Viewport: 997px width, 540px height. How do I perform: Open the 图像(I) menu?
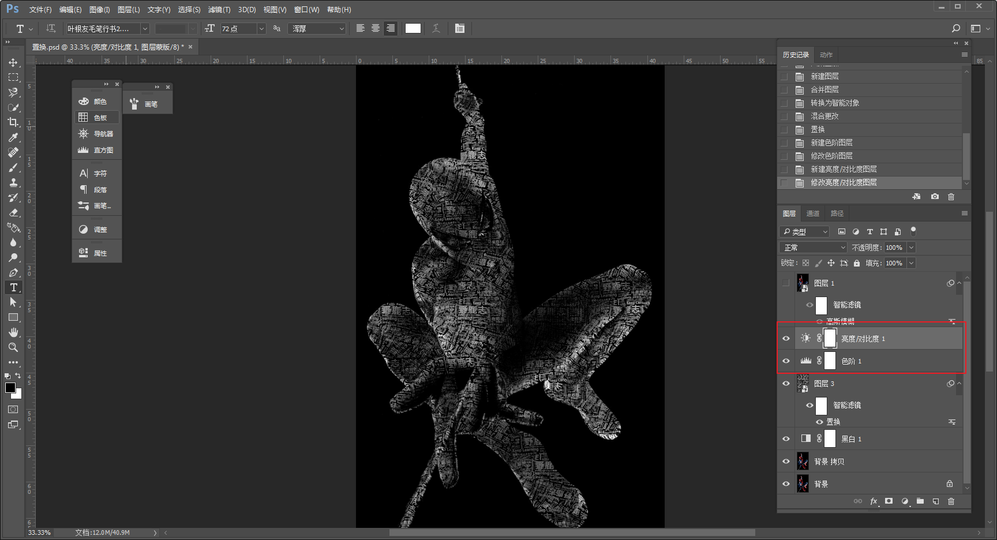pyautogui.click(x=100, y=10)
